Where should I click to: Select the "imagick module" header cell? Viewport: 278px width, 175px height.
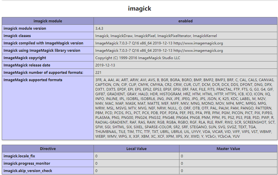pos(48,21)
